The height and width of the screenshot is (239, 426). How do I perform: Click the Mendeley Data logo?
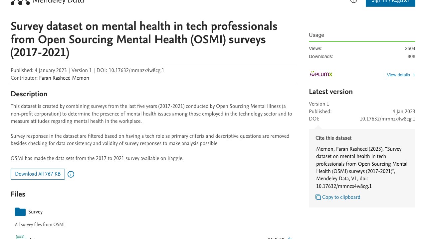click(47, 2)
